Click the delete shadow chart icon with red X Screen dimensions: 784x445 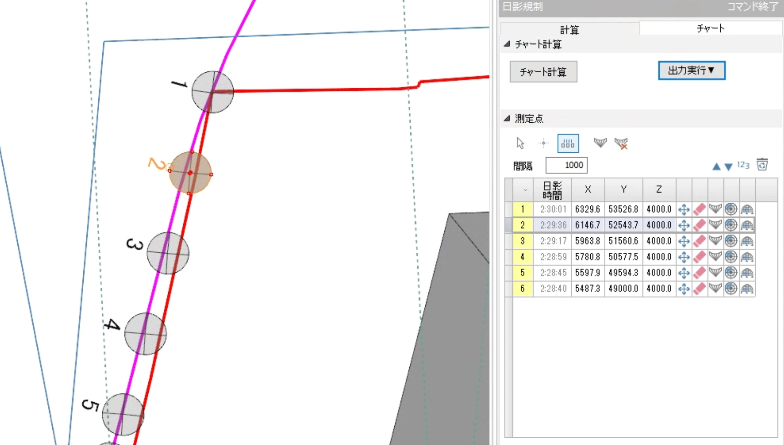click(x=621, y=144)
